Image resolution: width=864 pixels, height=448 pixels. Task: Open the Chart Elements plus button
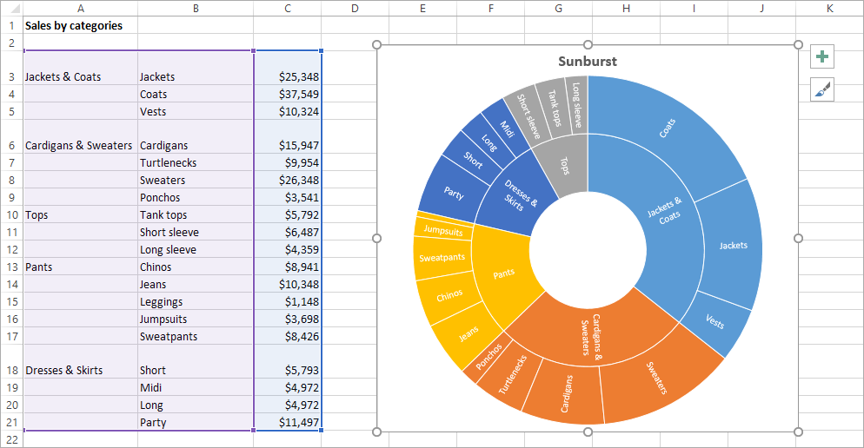(821, 57)
